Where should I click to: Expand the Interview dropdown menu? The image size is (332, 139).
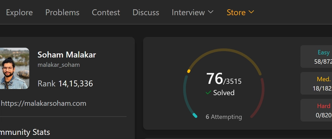193,13
